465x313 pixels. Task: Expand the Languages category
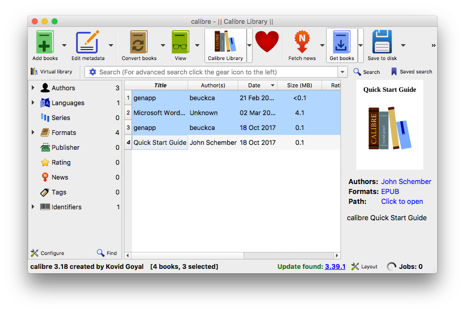(x=33, y=103)
